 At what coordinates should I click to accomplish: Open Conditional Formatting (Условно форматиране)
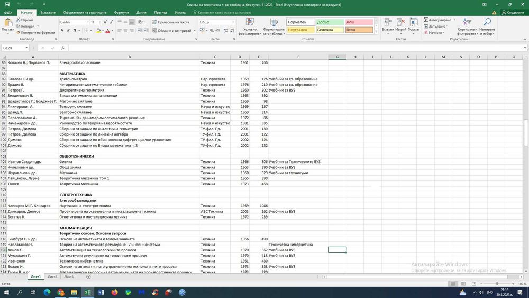click(x=250, y=27)
